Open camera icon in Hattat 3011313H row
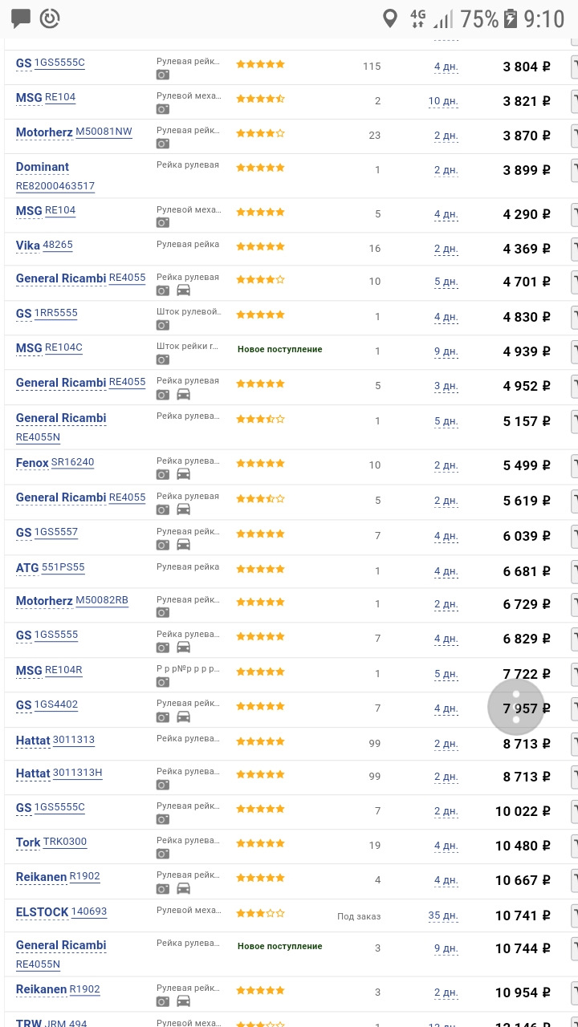 click(x=162, y=785)
